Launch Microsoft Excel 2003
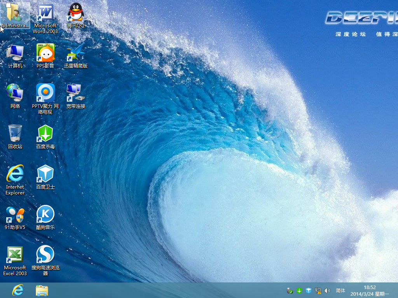 coord(15,256)
